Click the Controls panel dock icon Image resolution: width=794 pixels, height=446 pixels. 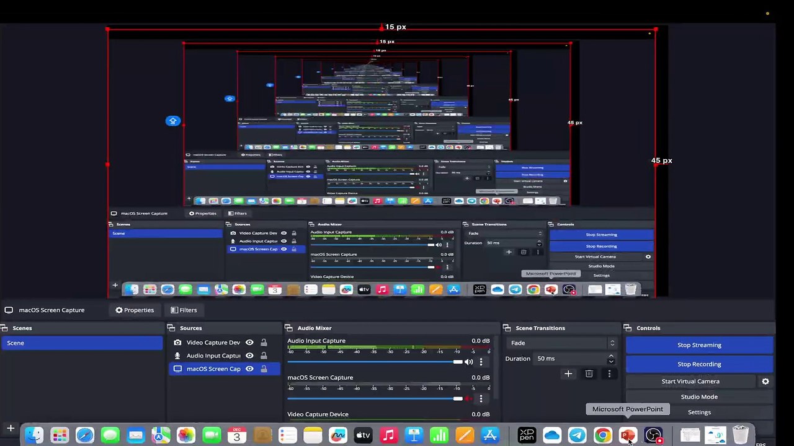[628, 328]
